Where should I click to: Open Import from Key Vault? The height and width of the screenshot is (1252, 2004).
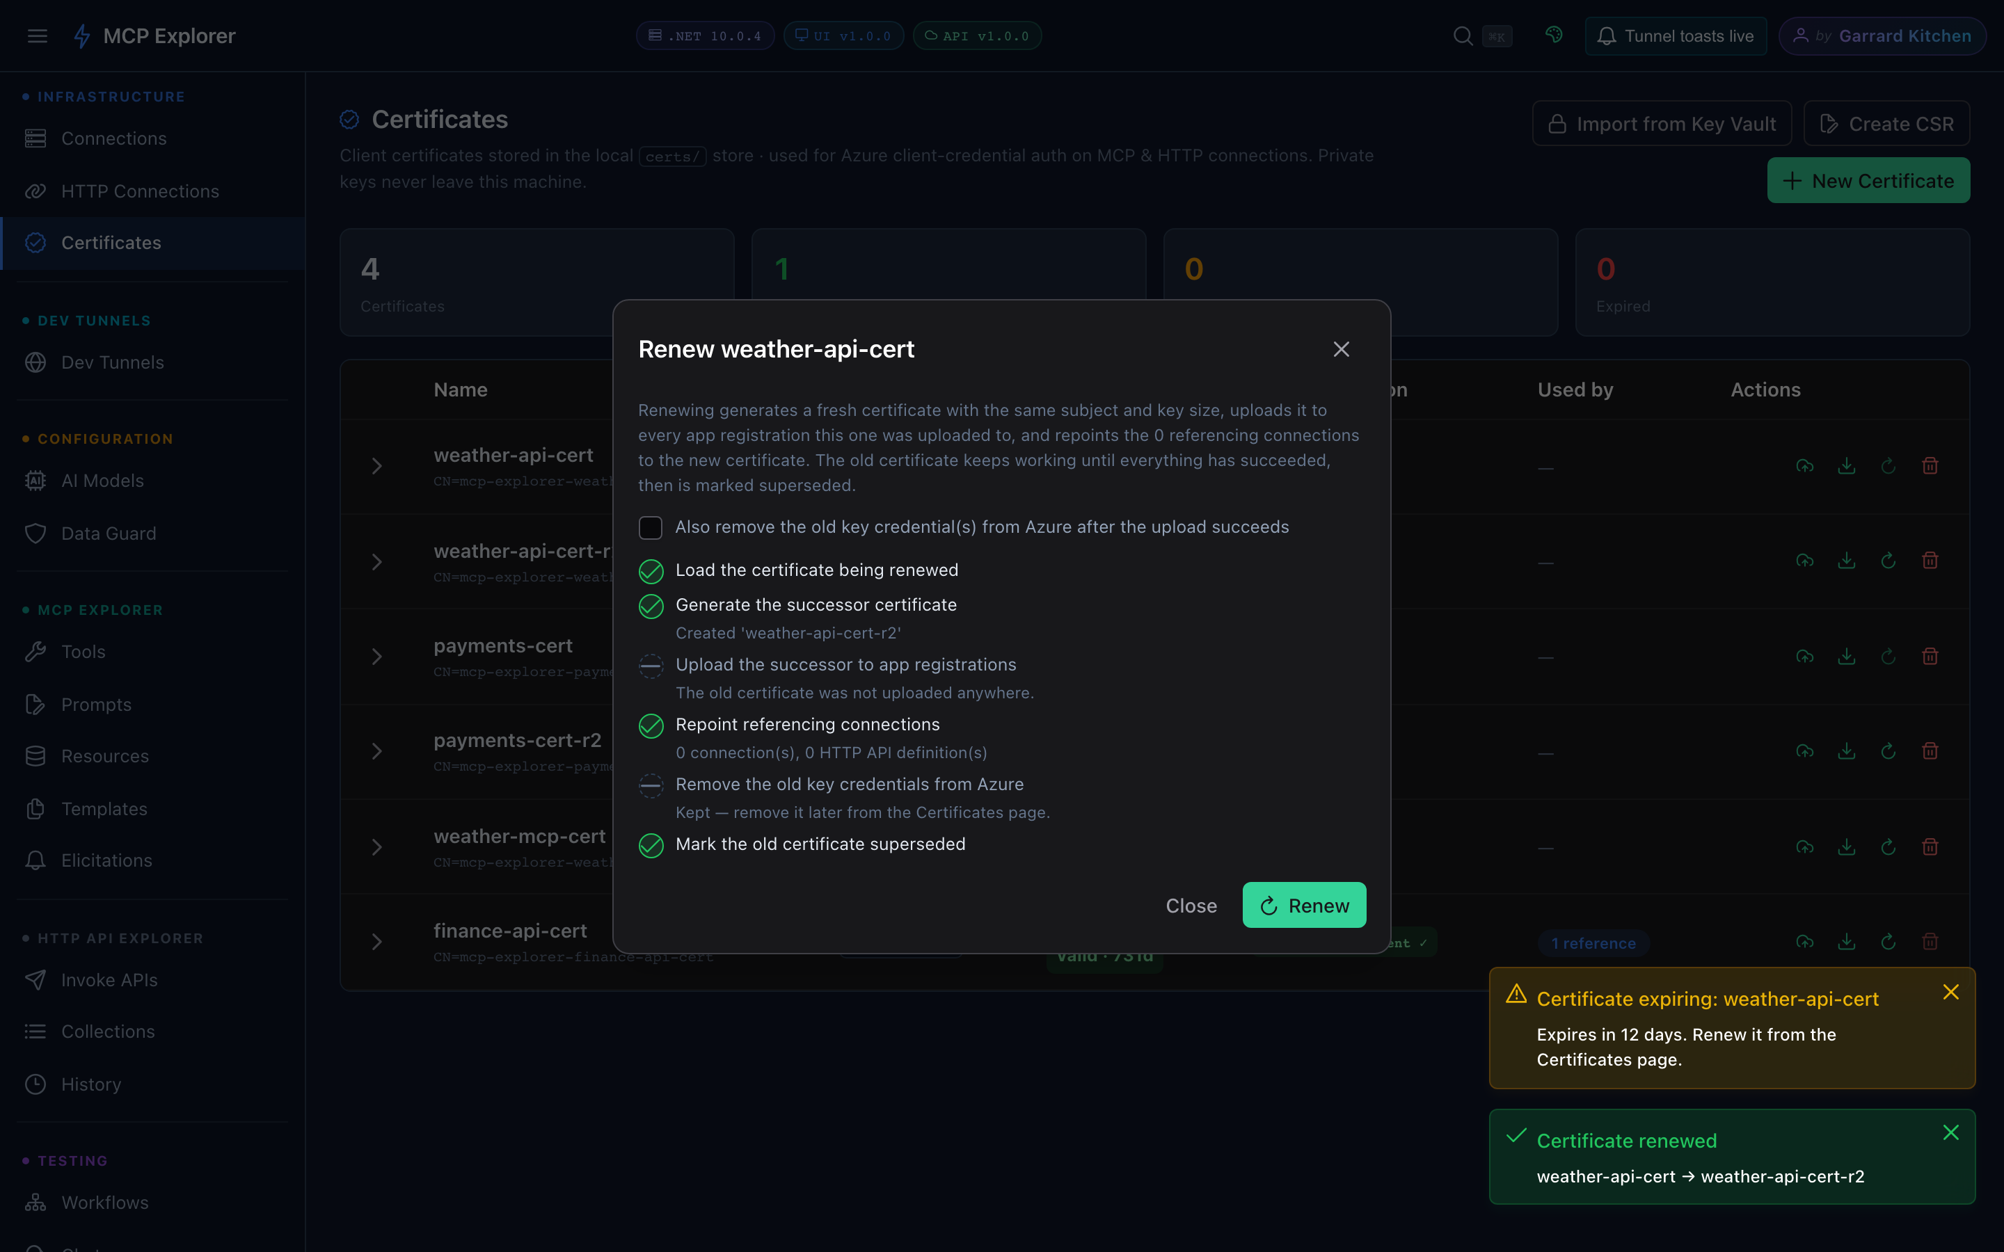coord(1661,123)
